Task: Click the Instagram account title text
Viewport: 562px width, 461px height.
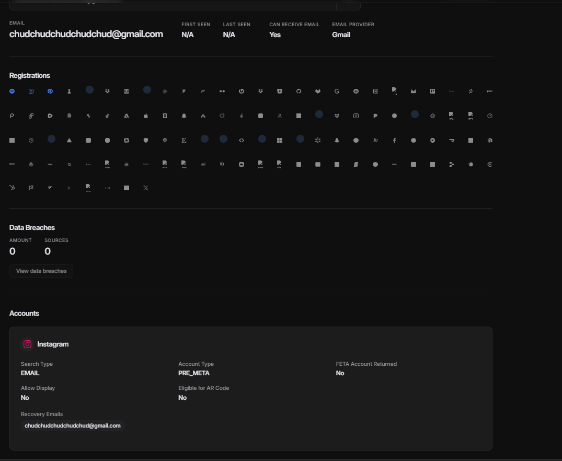Action: click(53, 344)
